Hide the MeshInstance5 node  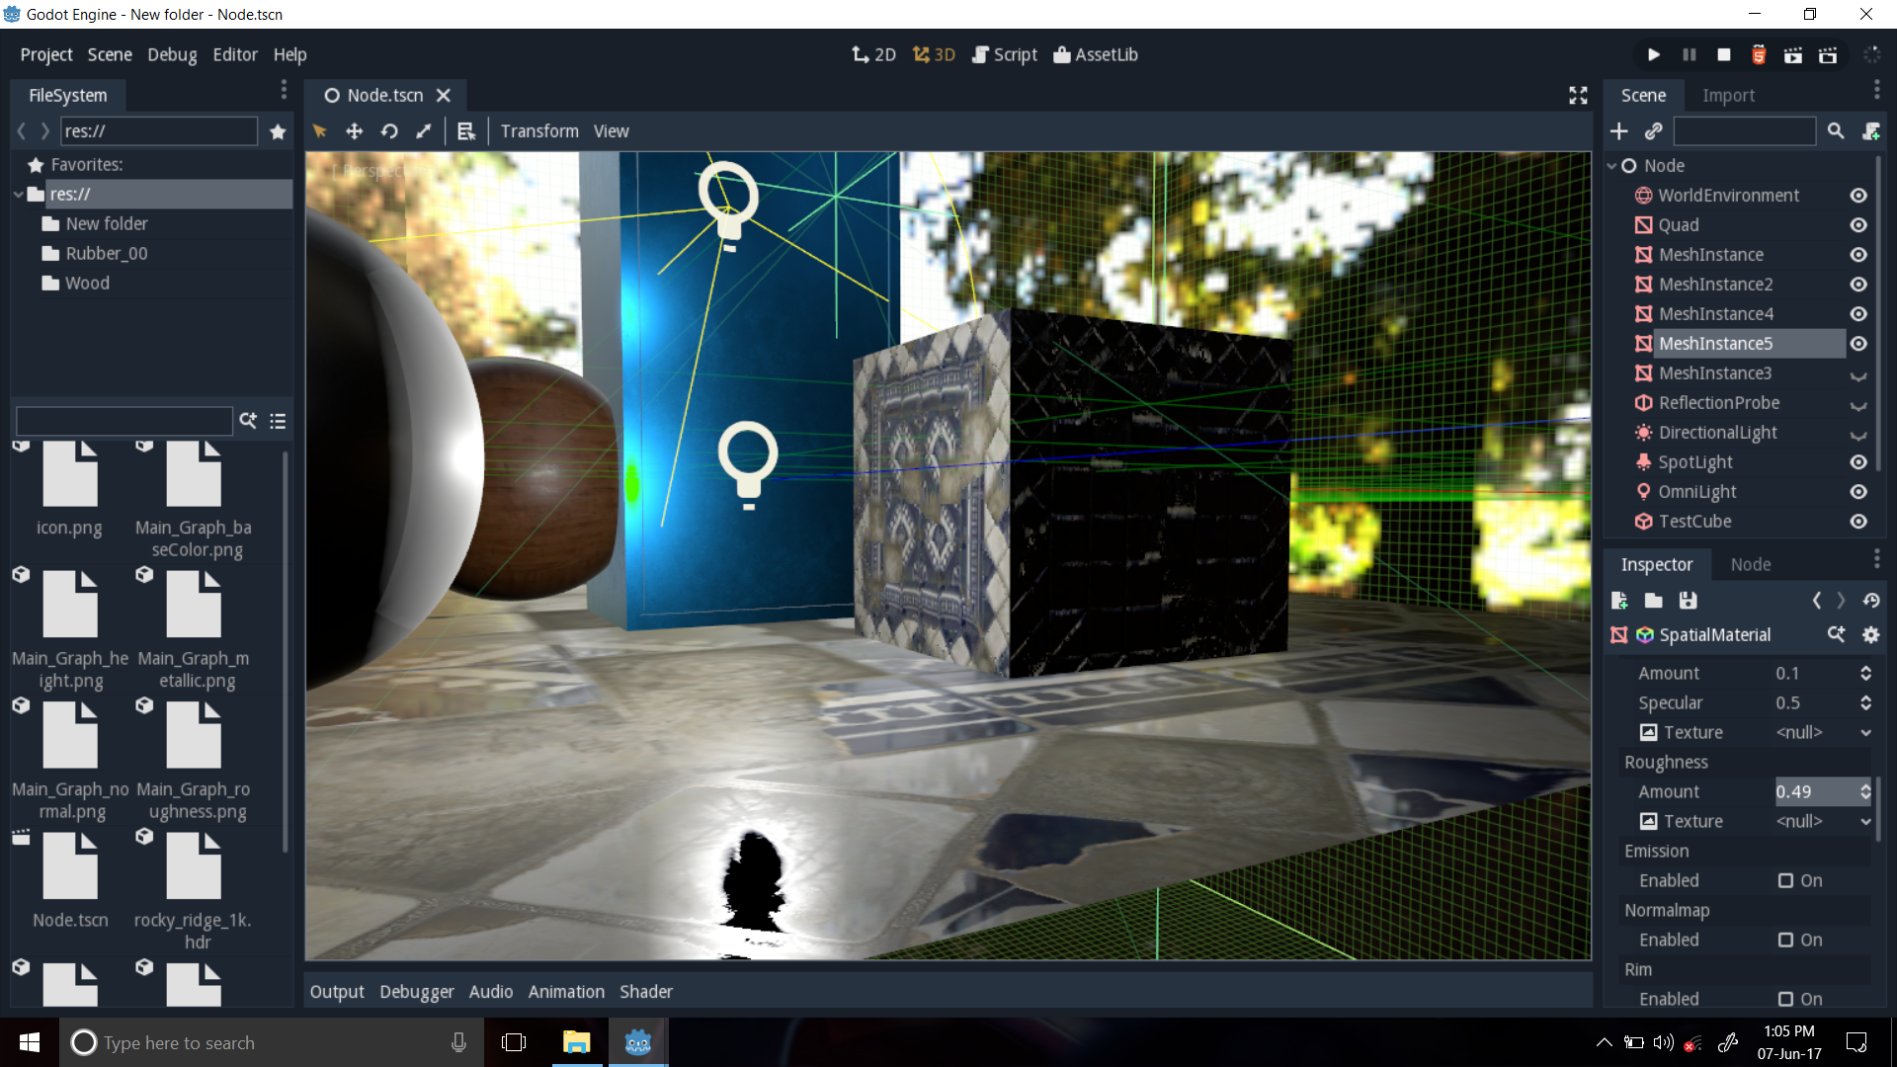pyautogui.click(x=1858, y=343)
